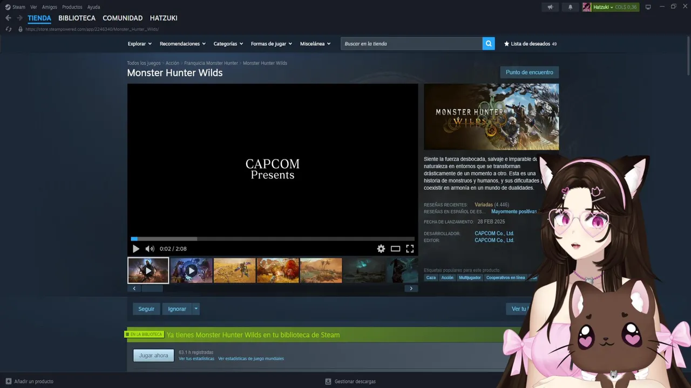Click the wishlist star icon
691x388 pixels.
pyautogui.click(x=506, y=44)
